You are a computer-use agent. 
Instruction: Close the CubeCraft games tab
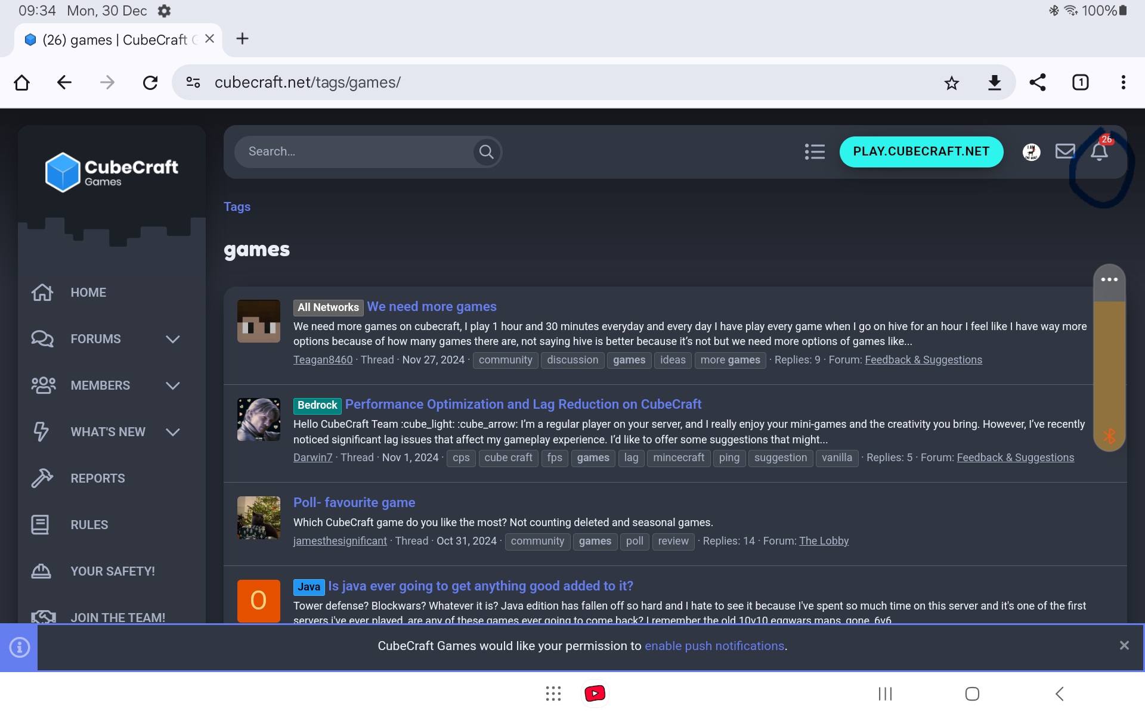click(209, 39)
